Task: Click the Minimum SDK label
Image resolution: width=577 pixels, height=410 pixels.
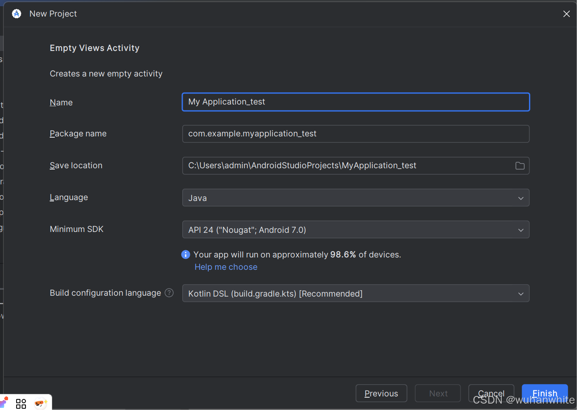Action: click(76, 229)
